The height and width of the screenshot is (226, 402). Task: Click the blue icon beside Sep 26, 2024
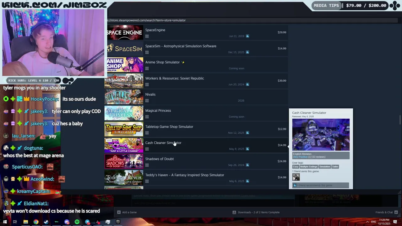[x=247, y=165]
